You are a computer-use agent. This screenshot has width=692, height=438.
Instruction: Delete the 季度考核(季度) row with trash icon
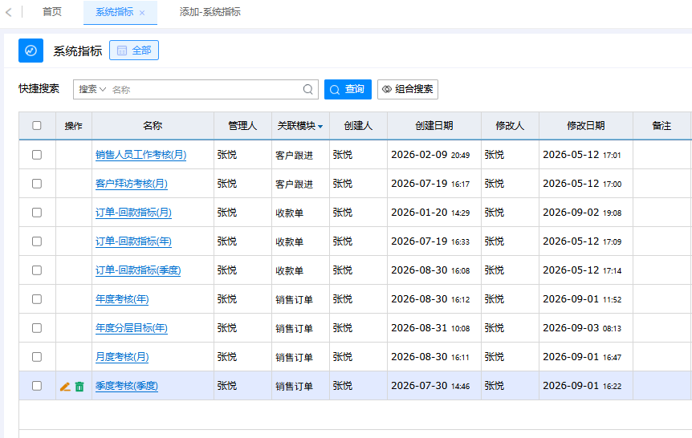click(79, 387)
